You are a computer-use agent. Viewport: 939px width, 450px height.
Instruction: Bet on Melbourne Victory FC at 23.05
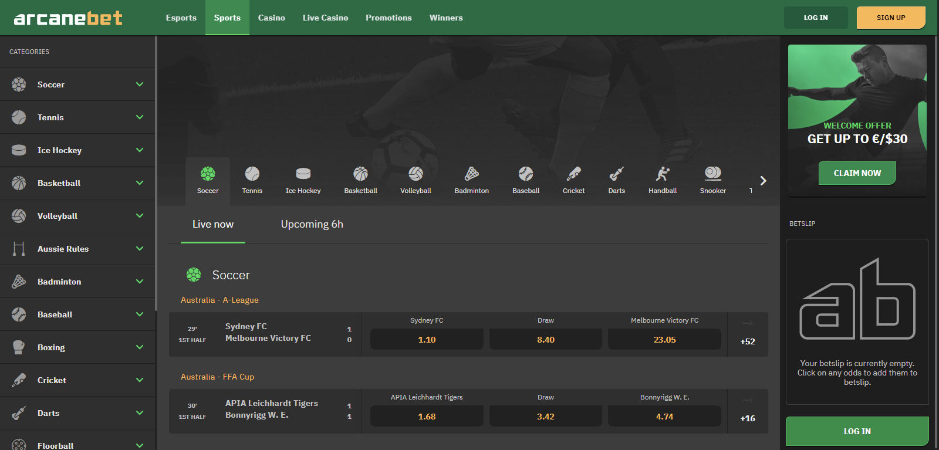click(664, 339)
